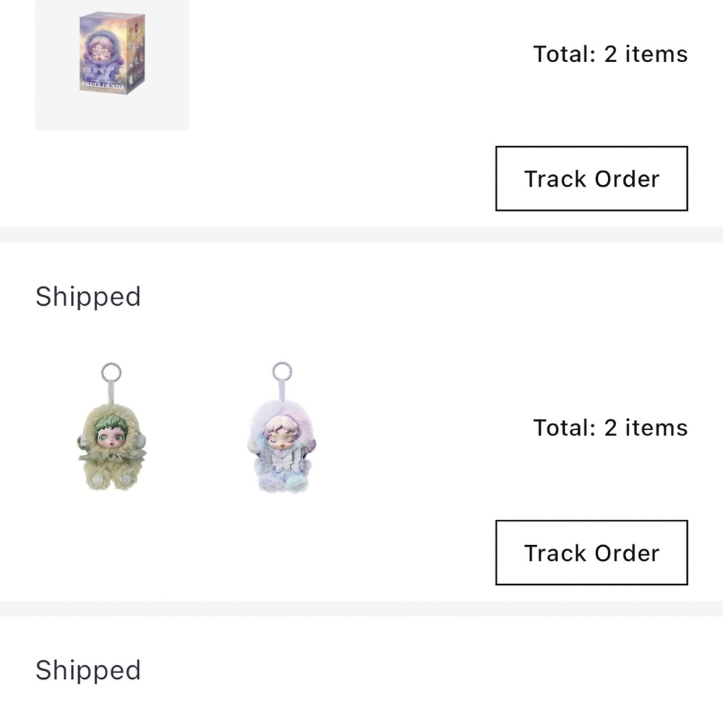This screenshot has height=723, width=723.
Task: Click Total: 2 items on the first order
Action: pyautogui.click(x=610, y=54)
